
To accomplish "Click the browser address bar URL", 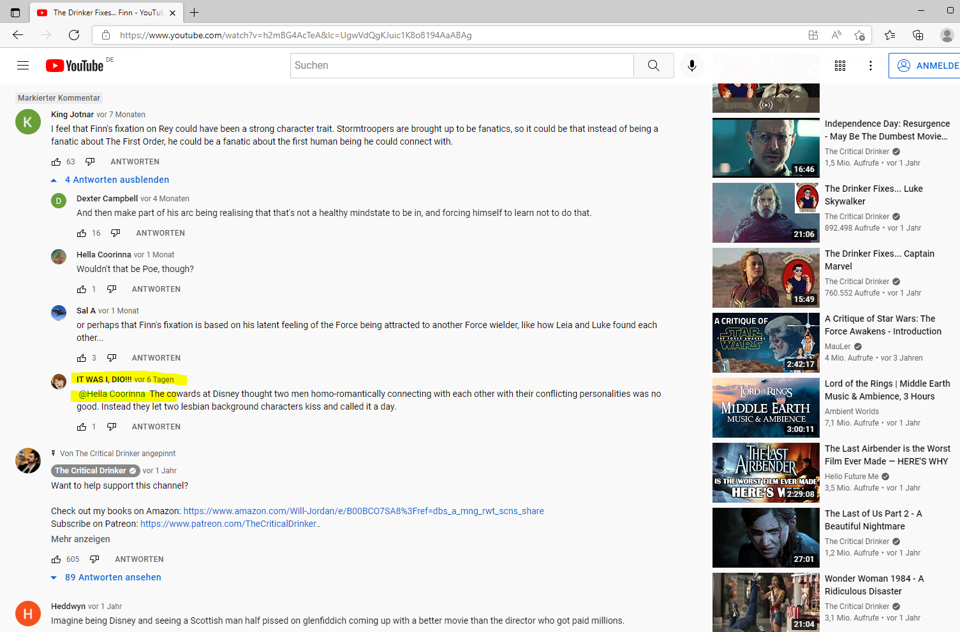I will coord(296,35).
